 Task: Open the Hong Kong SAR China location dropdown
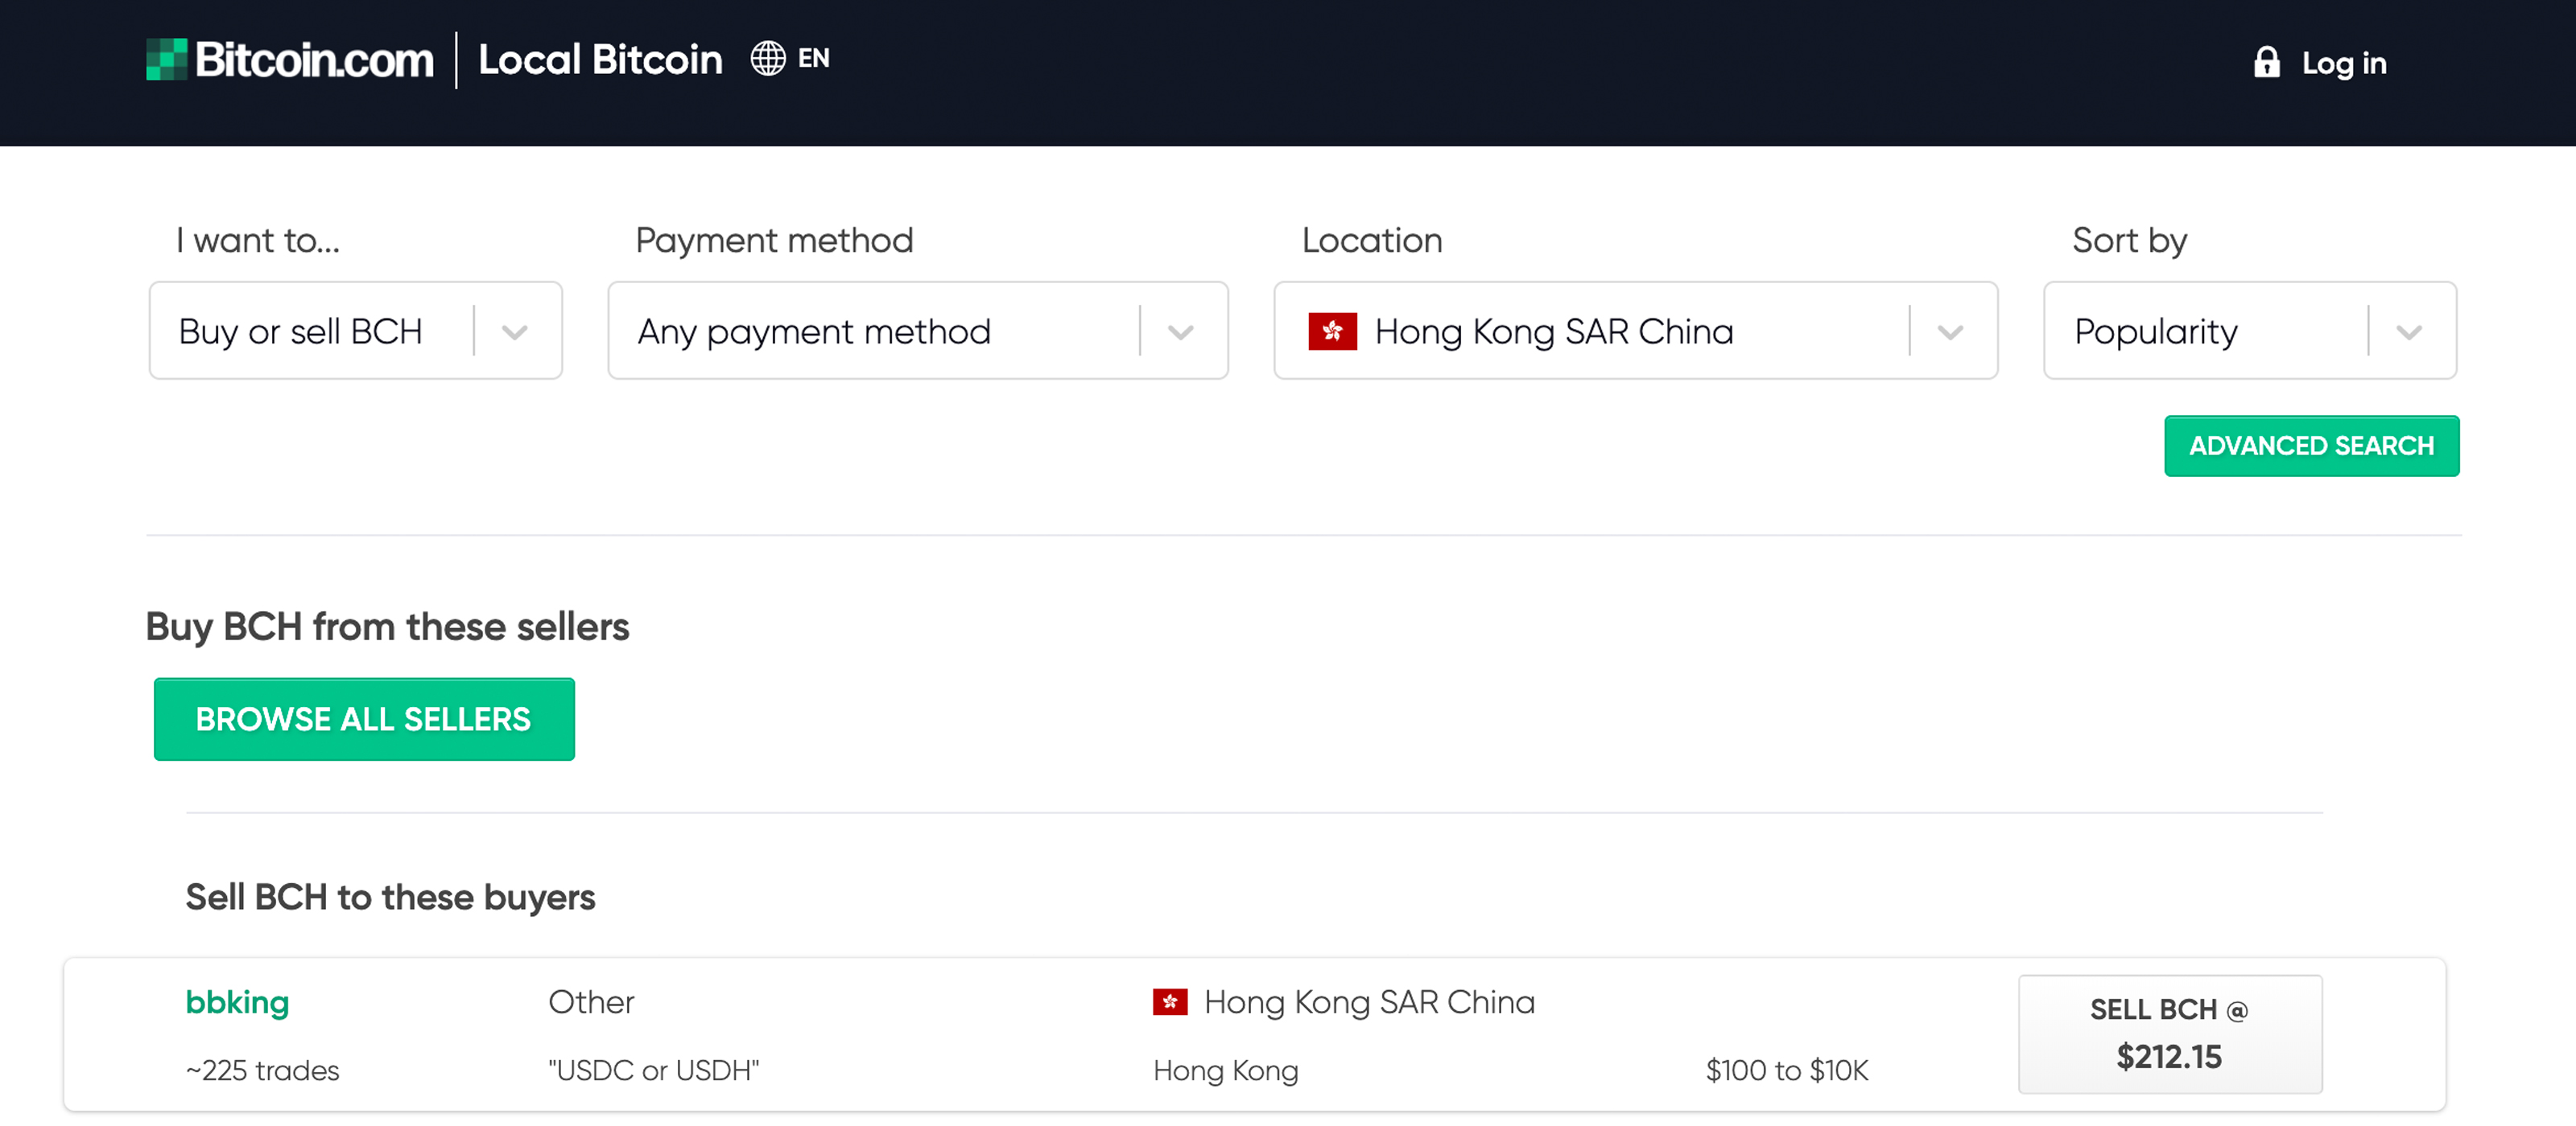(1635, 331)
